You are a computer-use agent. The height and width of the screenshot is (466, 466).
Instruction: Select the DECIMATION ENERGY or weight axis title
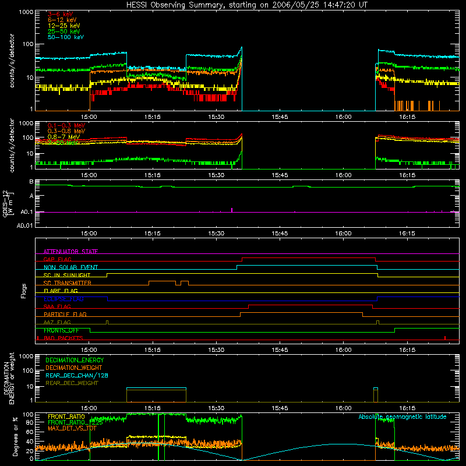(x=9, y=378)
